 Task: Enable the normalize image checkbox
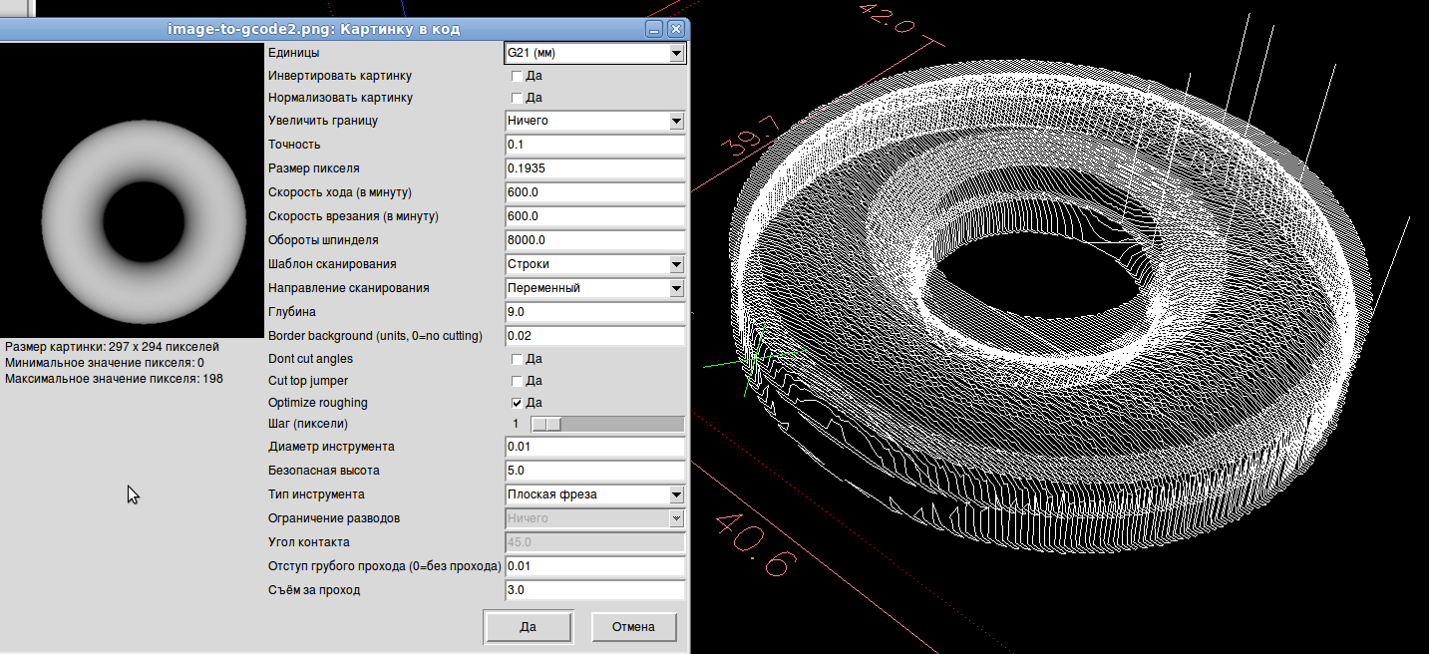[517, 98]
